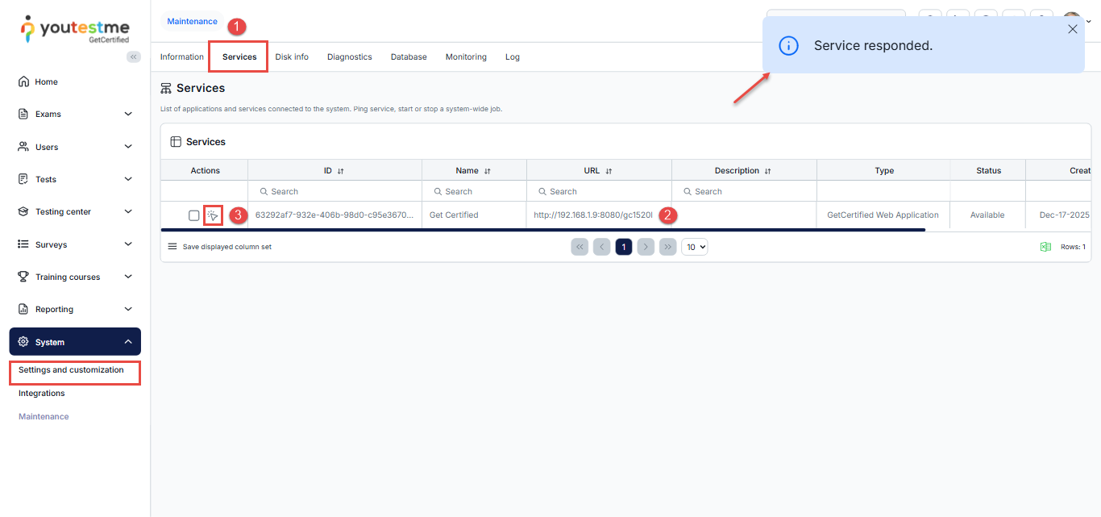1101x517 pixels.
Task: Sort the table by the ID column
Action: [x=340, y=171]
